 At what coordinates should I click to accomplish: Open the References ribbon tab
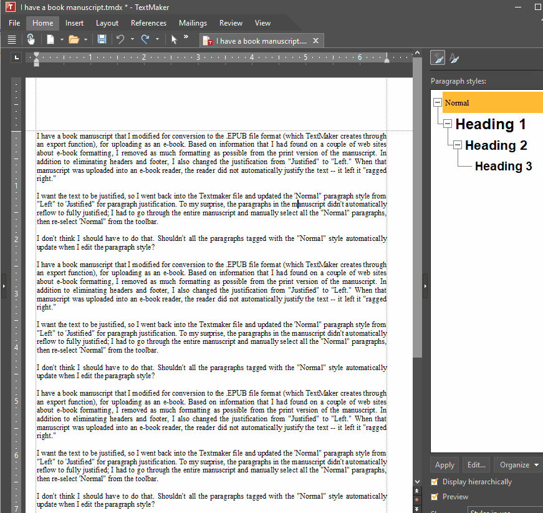pos(148,23)
